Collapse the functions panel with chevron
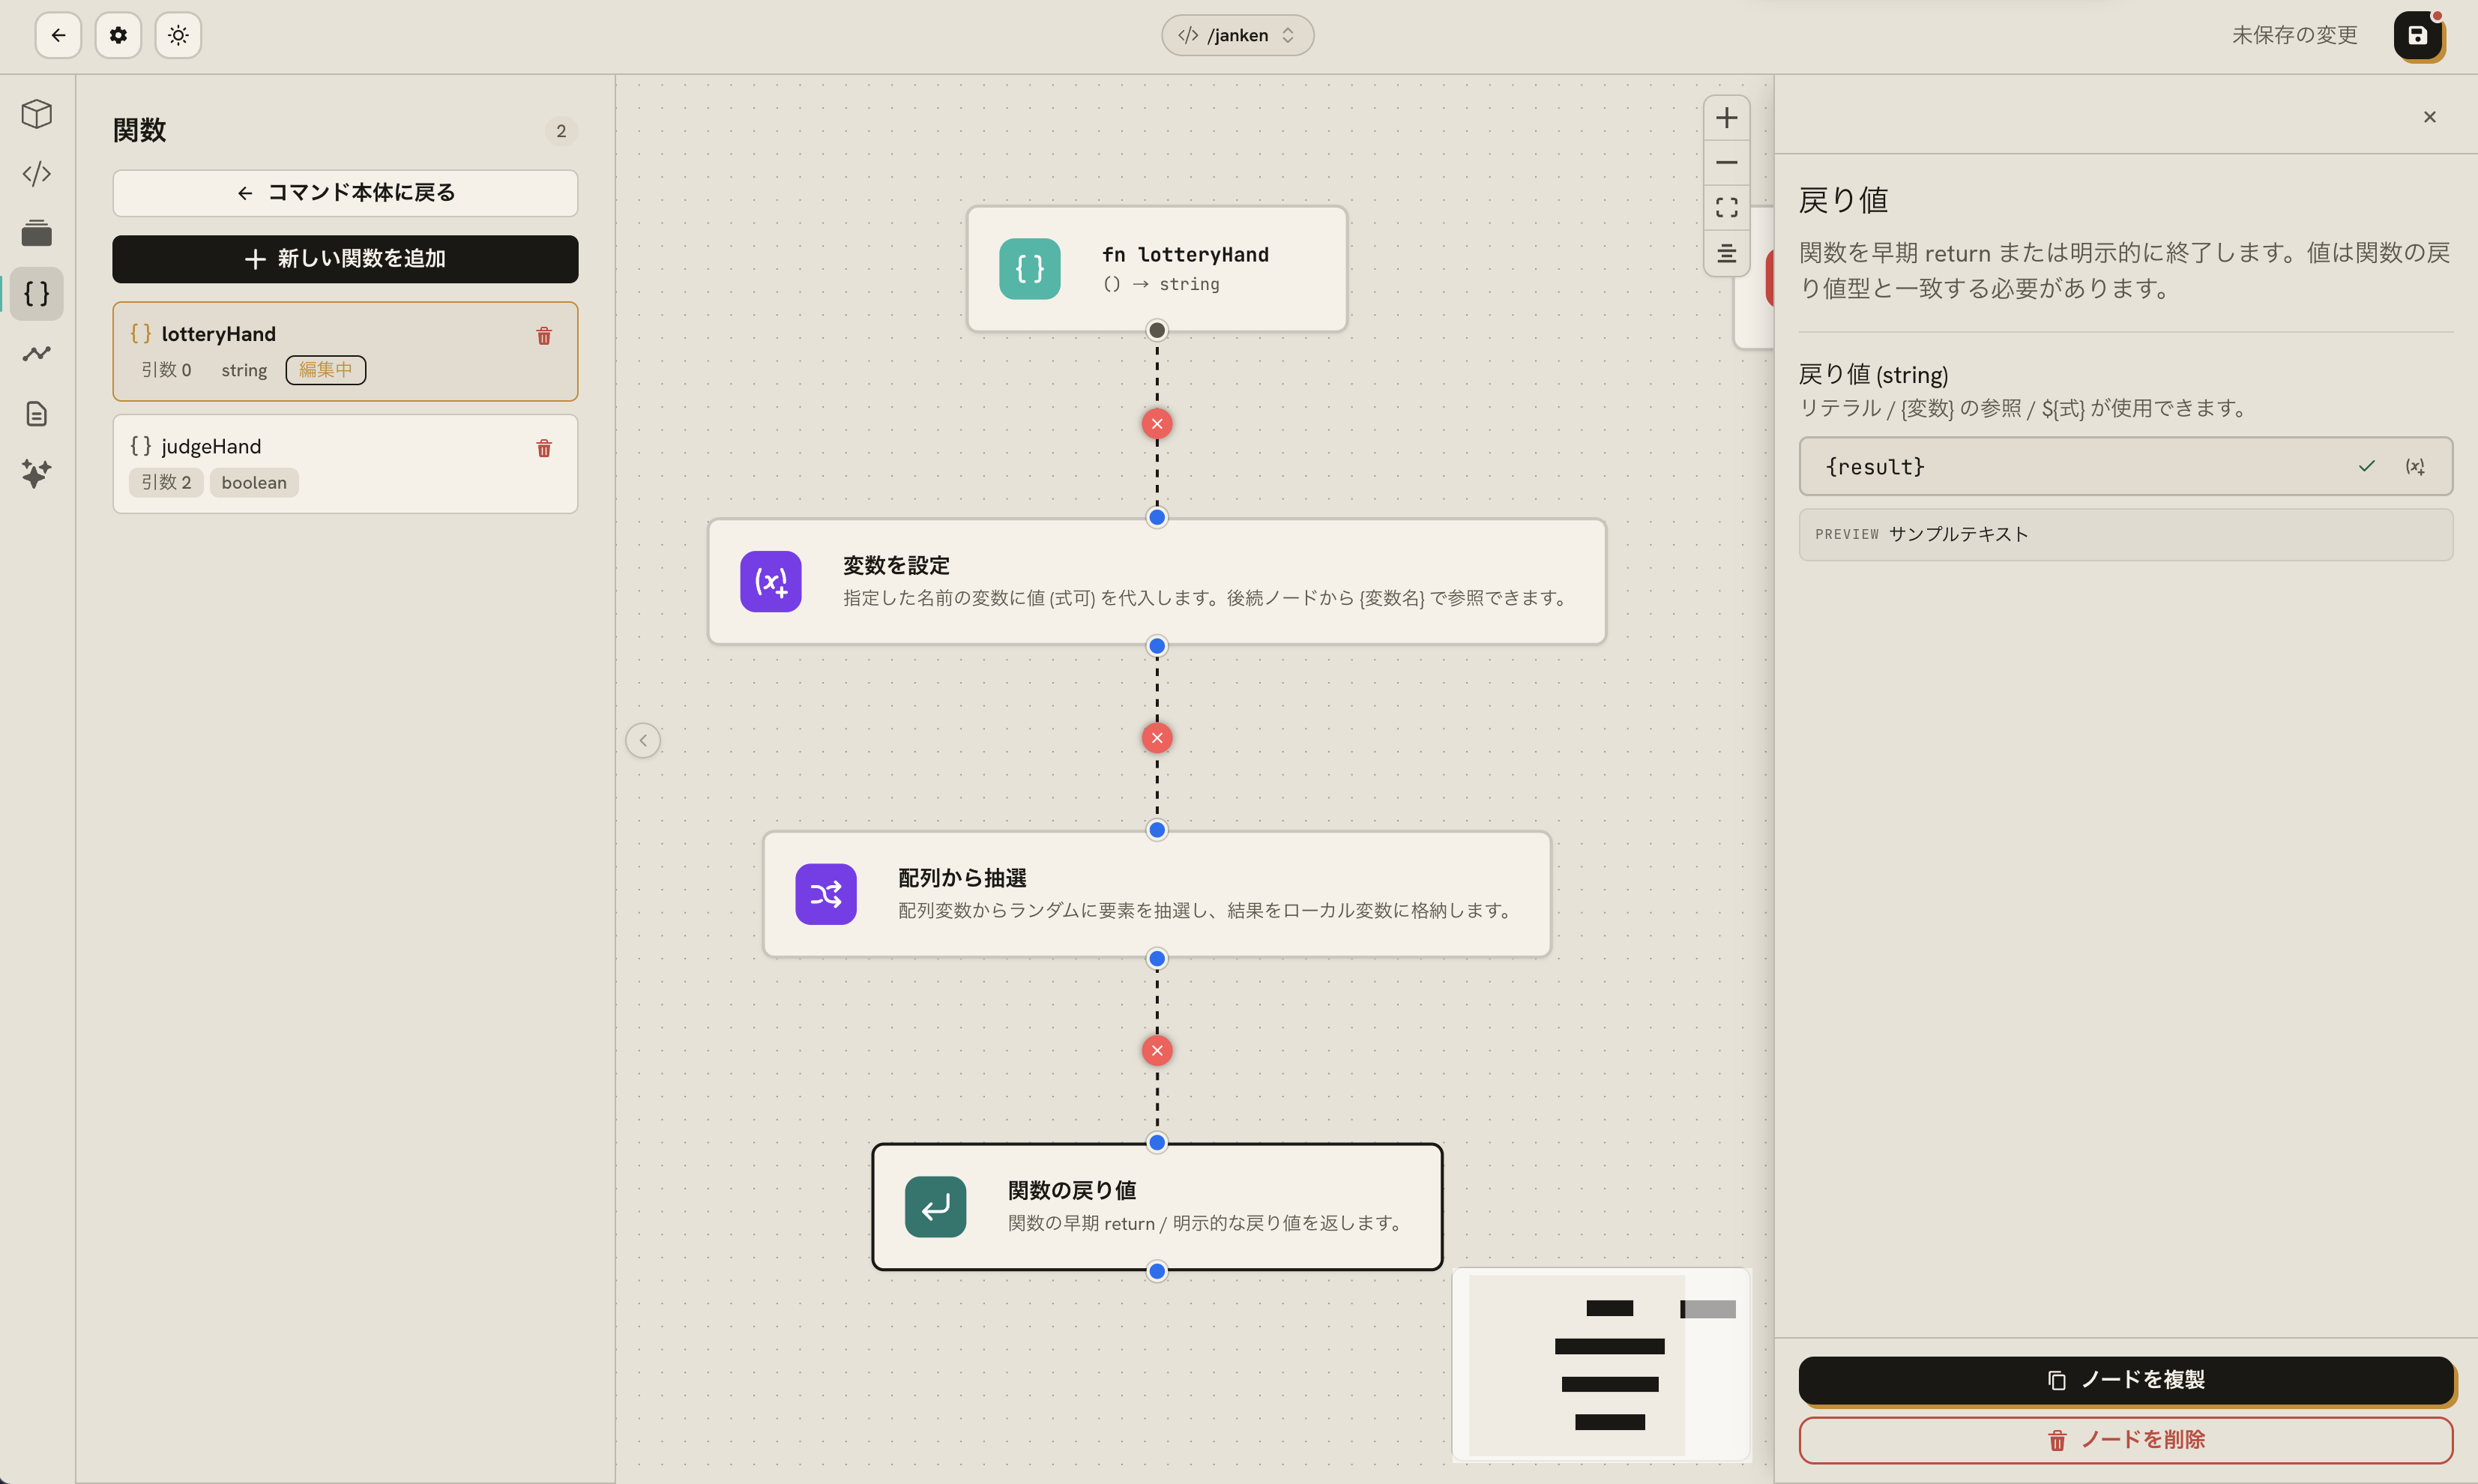The width and height of the screenshot is (2478, 1484). coord(643,741)
